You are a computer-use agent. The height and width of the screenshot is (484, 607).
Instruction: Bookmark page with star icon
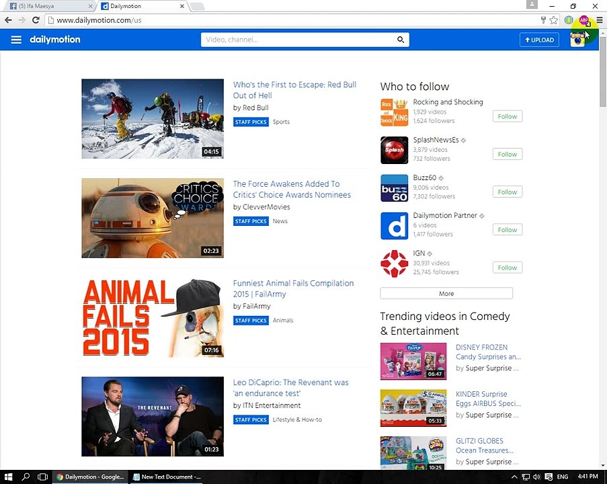[554, 20]
